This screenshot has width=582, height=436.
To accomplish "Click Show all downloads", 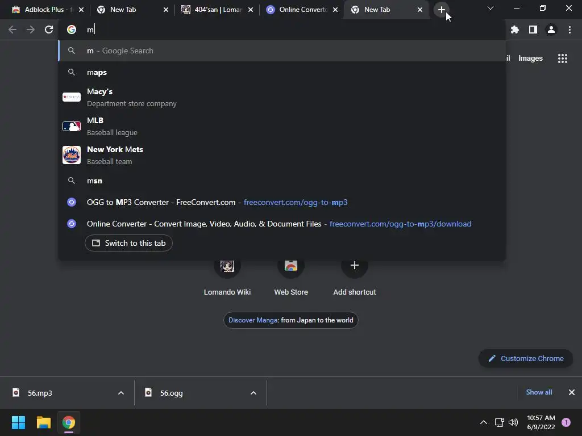I will click(x=539, y=392).
